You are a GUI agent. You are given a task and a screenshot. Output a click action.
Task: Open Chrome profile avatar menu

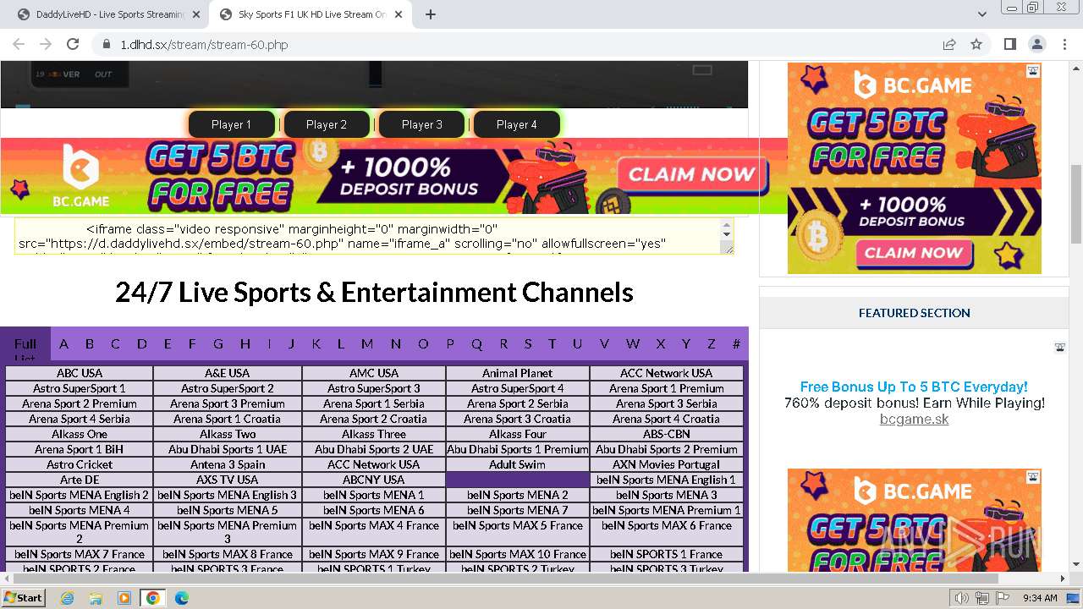point(1036,44)
